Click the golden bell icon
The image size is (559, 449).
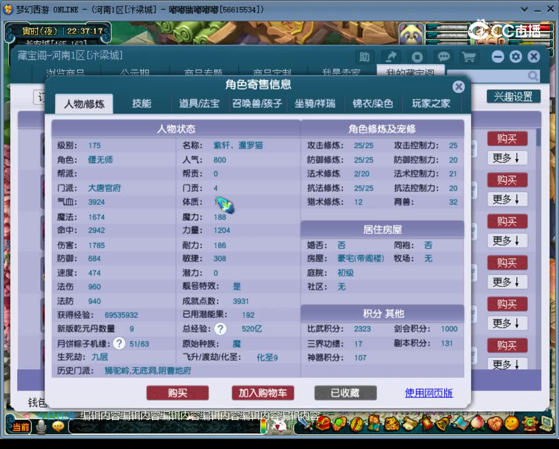443,423
